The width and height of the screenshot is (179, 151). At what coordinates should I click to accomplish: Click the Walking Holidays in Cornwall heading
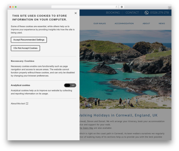[118, 115]
